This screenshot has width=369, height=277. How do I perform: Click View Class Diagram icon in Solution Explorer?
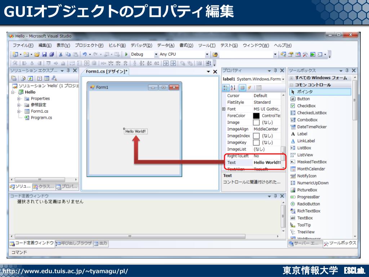[x=54, y=78]
